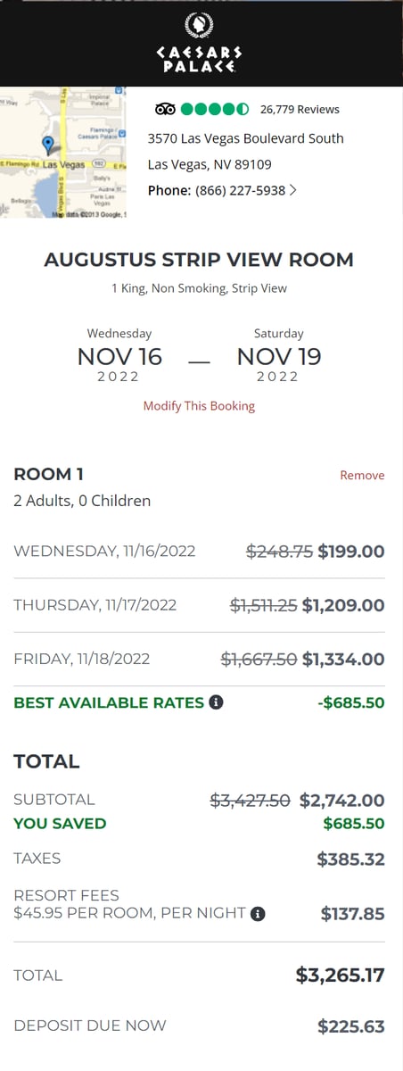Click the Friday 11/18/2022 rate row
The image size is (403, 1071).
pos(199,660)
